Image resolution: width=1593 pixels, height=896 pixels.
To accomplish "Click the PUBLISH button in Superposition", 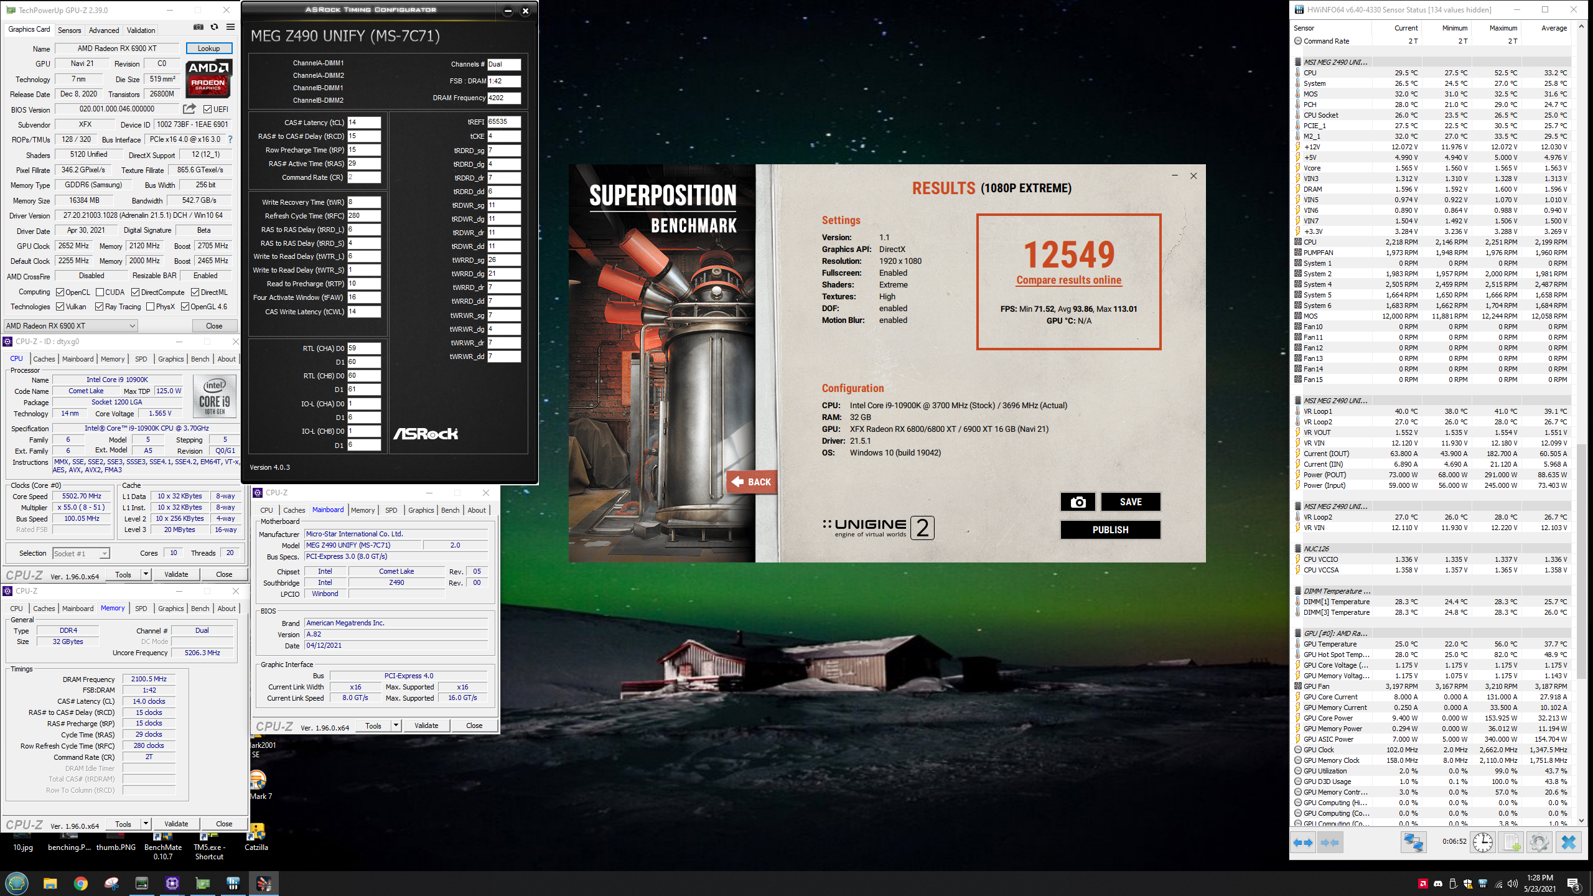I will coord(1110,530).
